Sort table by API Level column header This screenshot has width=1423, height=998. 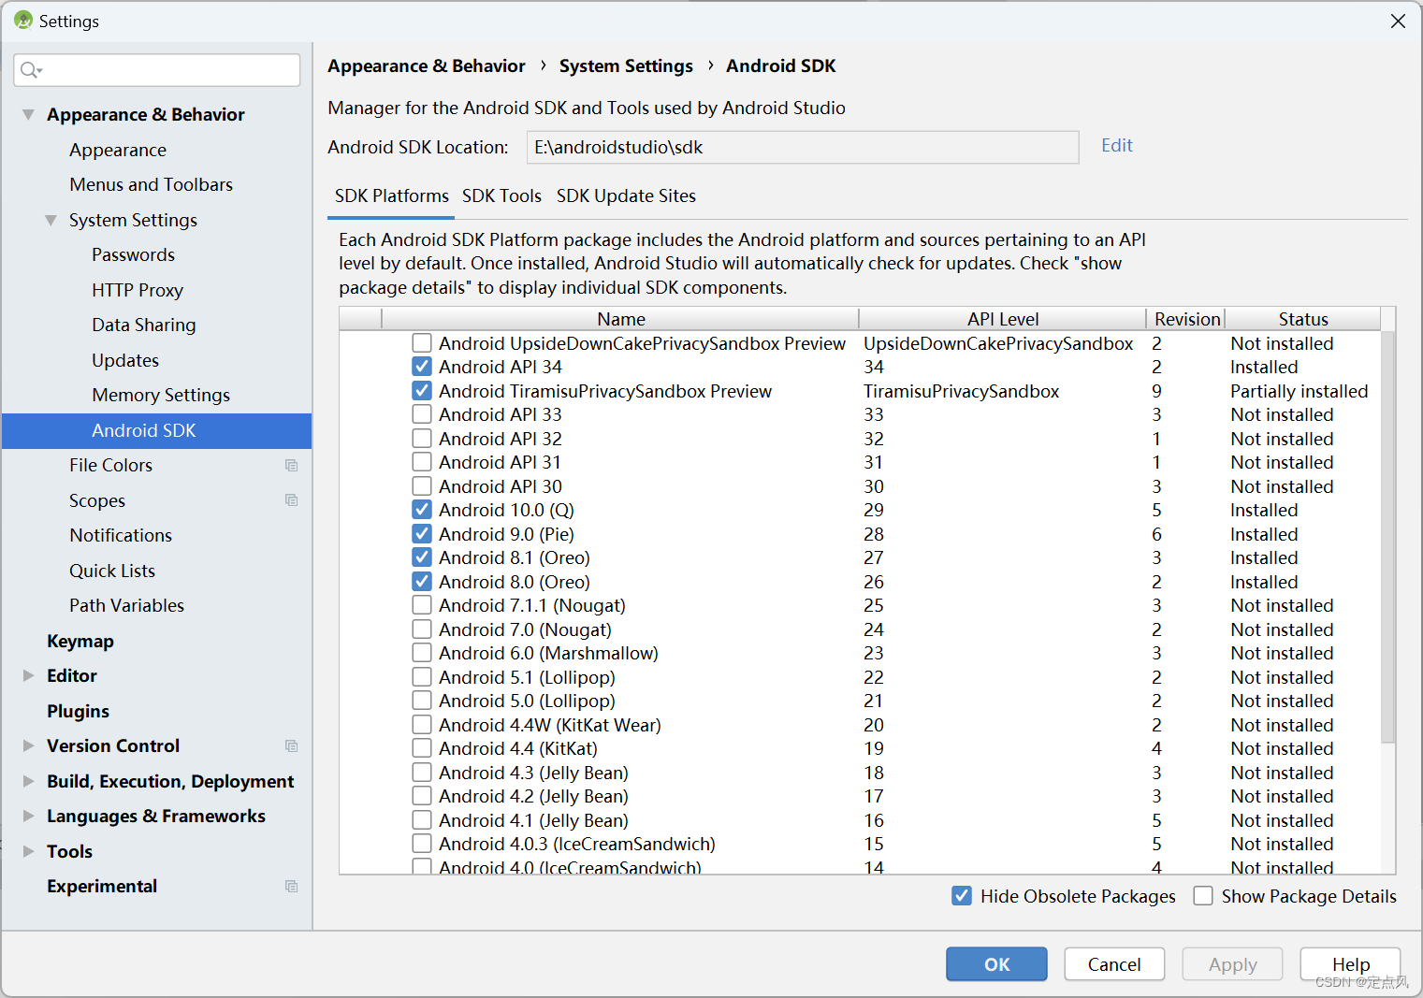(x=1003, y=319)
